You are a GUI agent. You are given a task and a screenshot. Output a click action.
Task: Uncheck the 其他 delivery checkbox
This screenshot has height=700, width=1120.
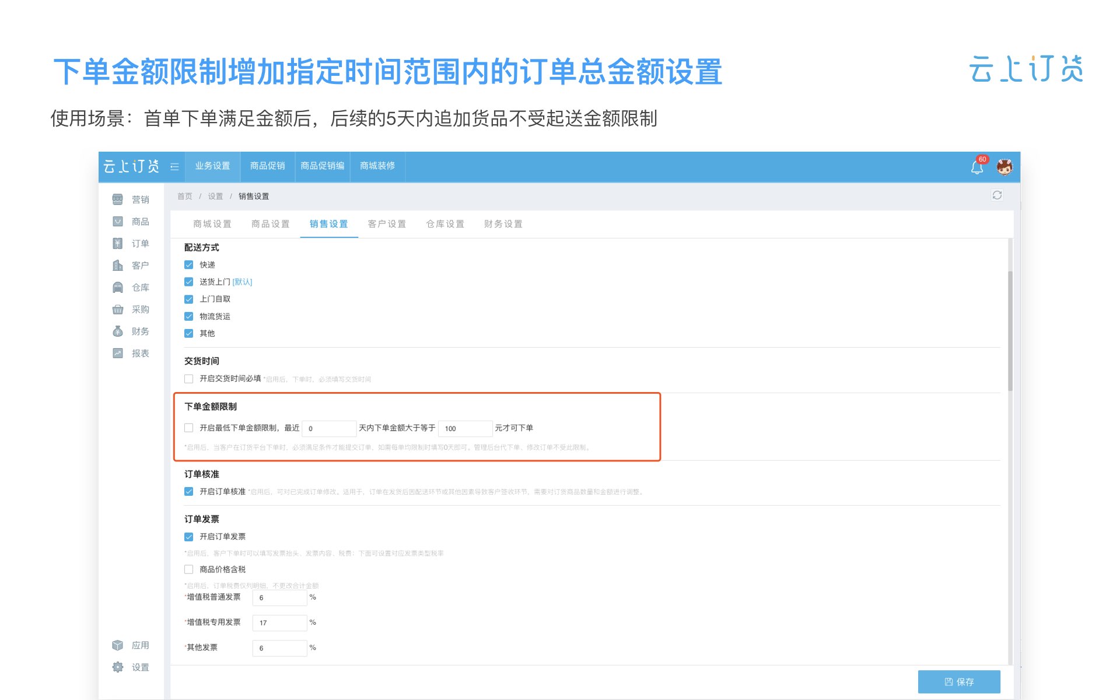click(188, 334)
